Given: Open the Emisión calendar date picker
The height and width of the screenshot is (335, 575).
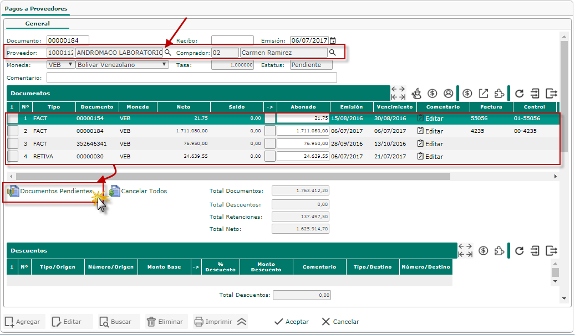Looking at the screenshot, I should 333,40.
